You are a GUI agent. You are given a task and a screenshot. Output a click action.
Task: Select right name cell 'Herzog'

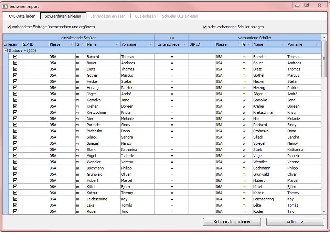coord(270,88)
